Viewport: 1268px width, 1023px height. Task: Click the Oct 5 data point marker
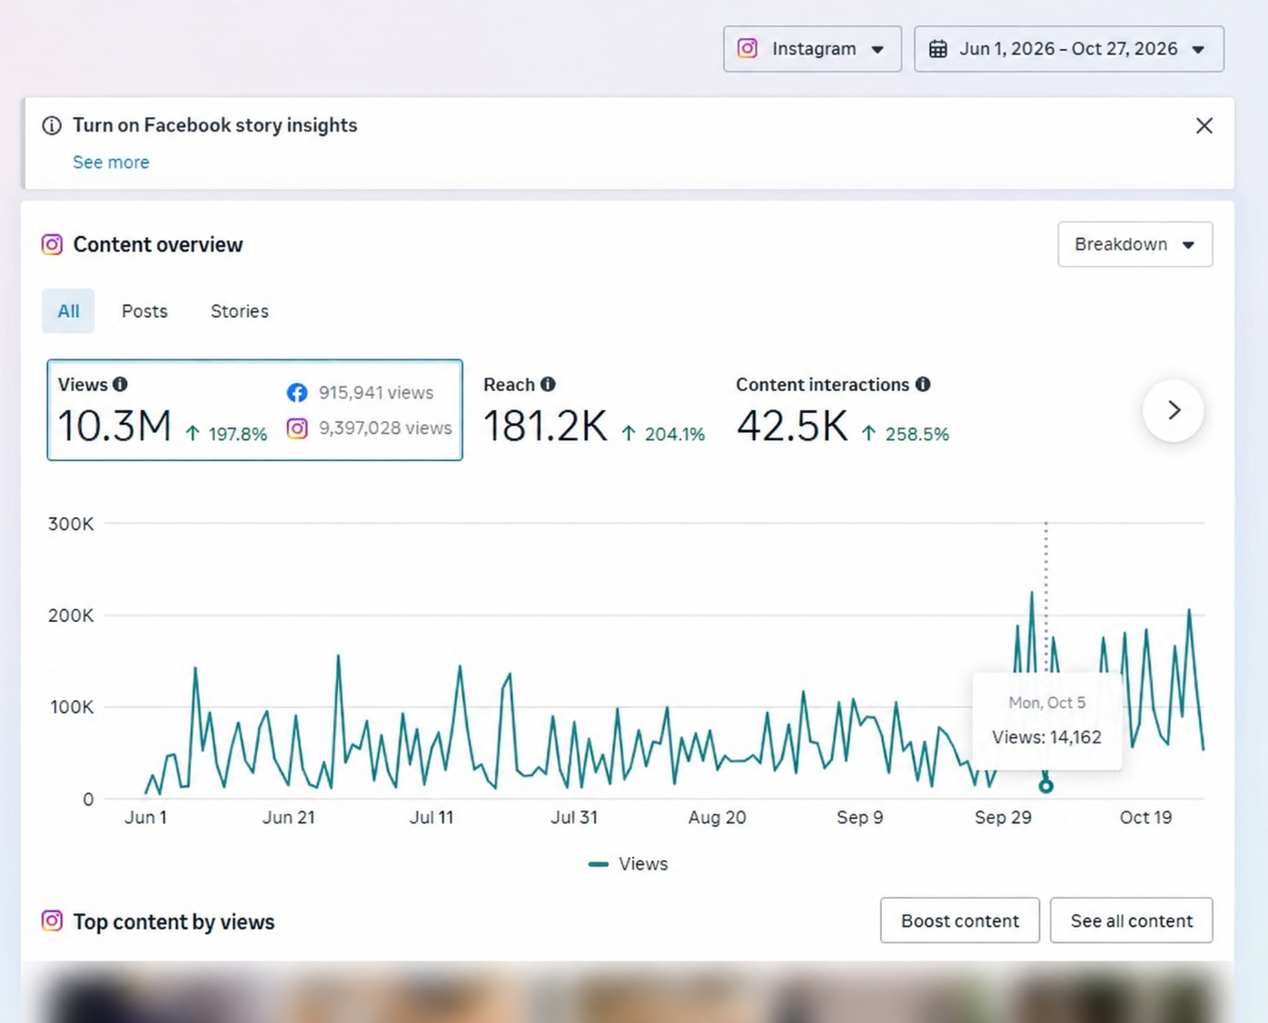coord(1045,786)
